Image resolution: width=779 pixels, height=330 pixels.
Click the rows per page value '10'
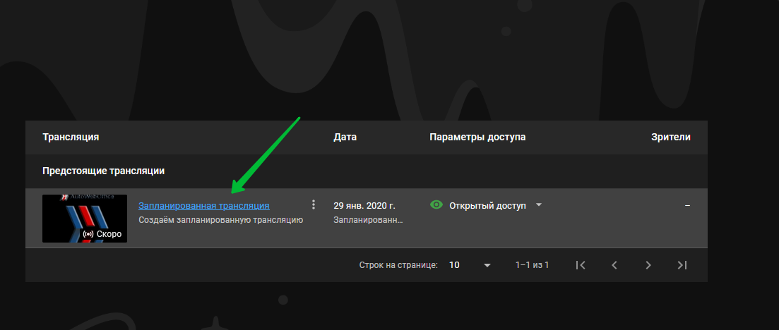point(454,265)
